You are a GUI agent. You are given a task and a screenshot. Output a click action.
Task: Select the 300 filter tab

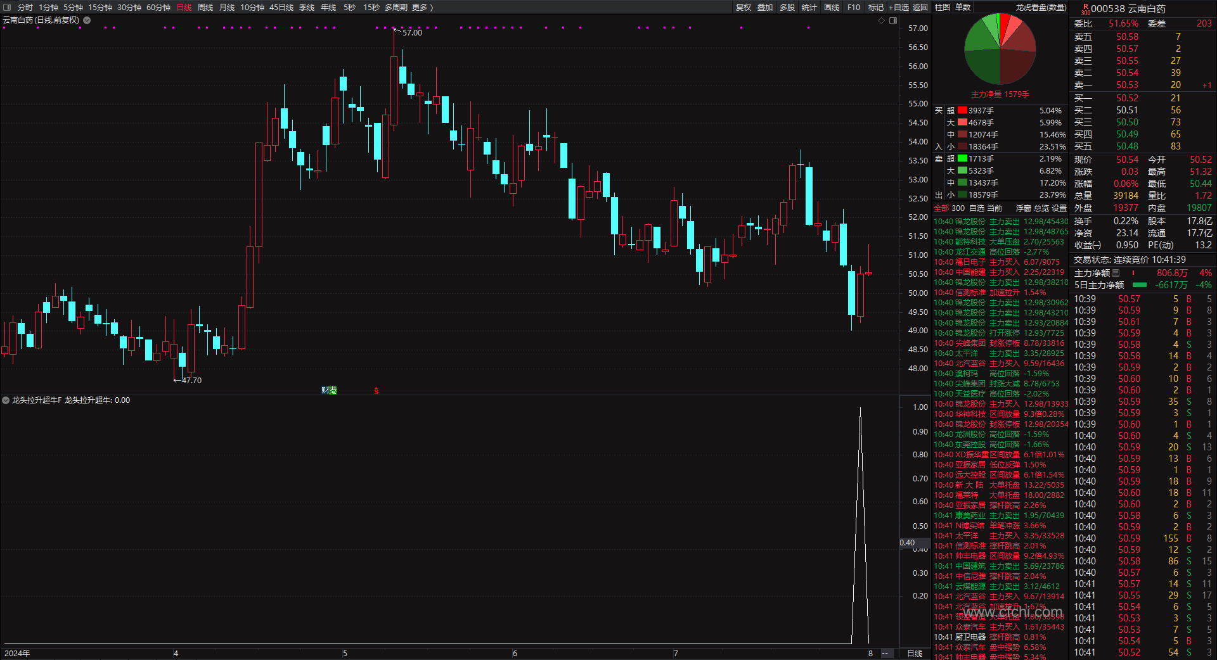958,208
